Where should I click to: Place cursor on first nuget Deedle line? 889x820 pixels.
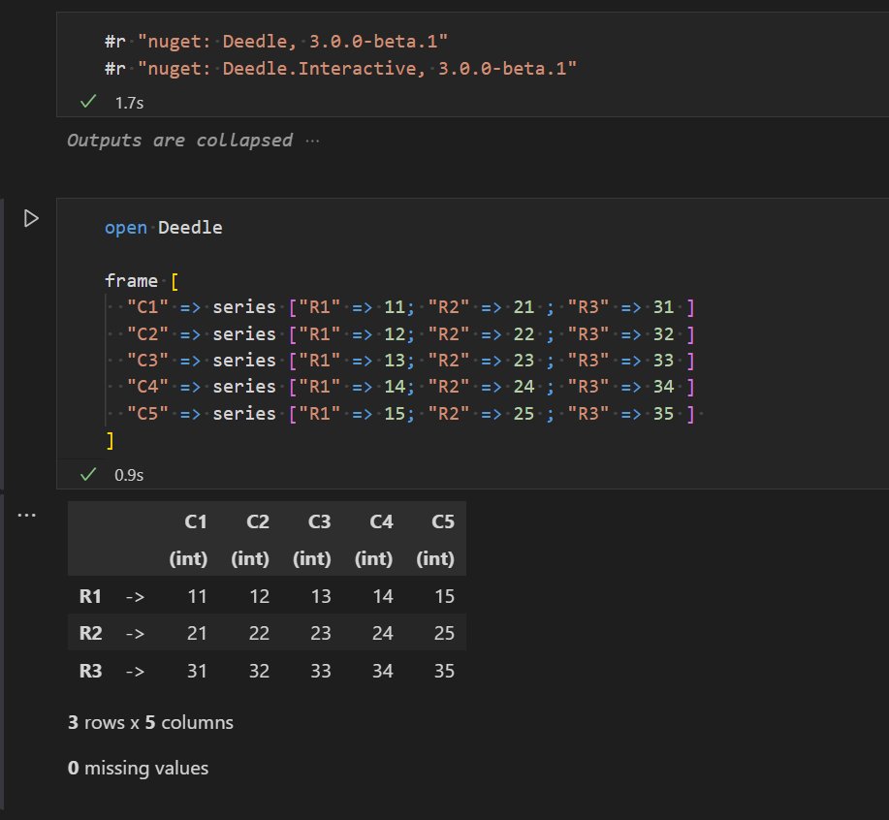276,42
